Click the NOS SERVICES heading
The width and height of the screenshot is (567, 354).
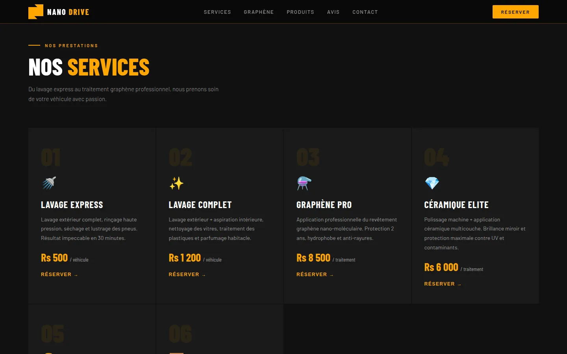click(89, 67)
